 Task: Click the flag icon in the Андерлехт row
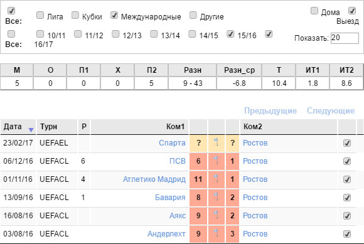(216, 233)
